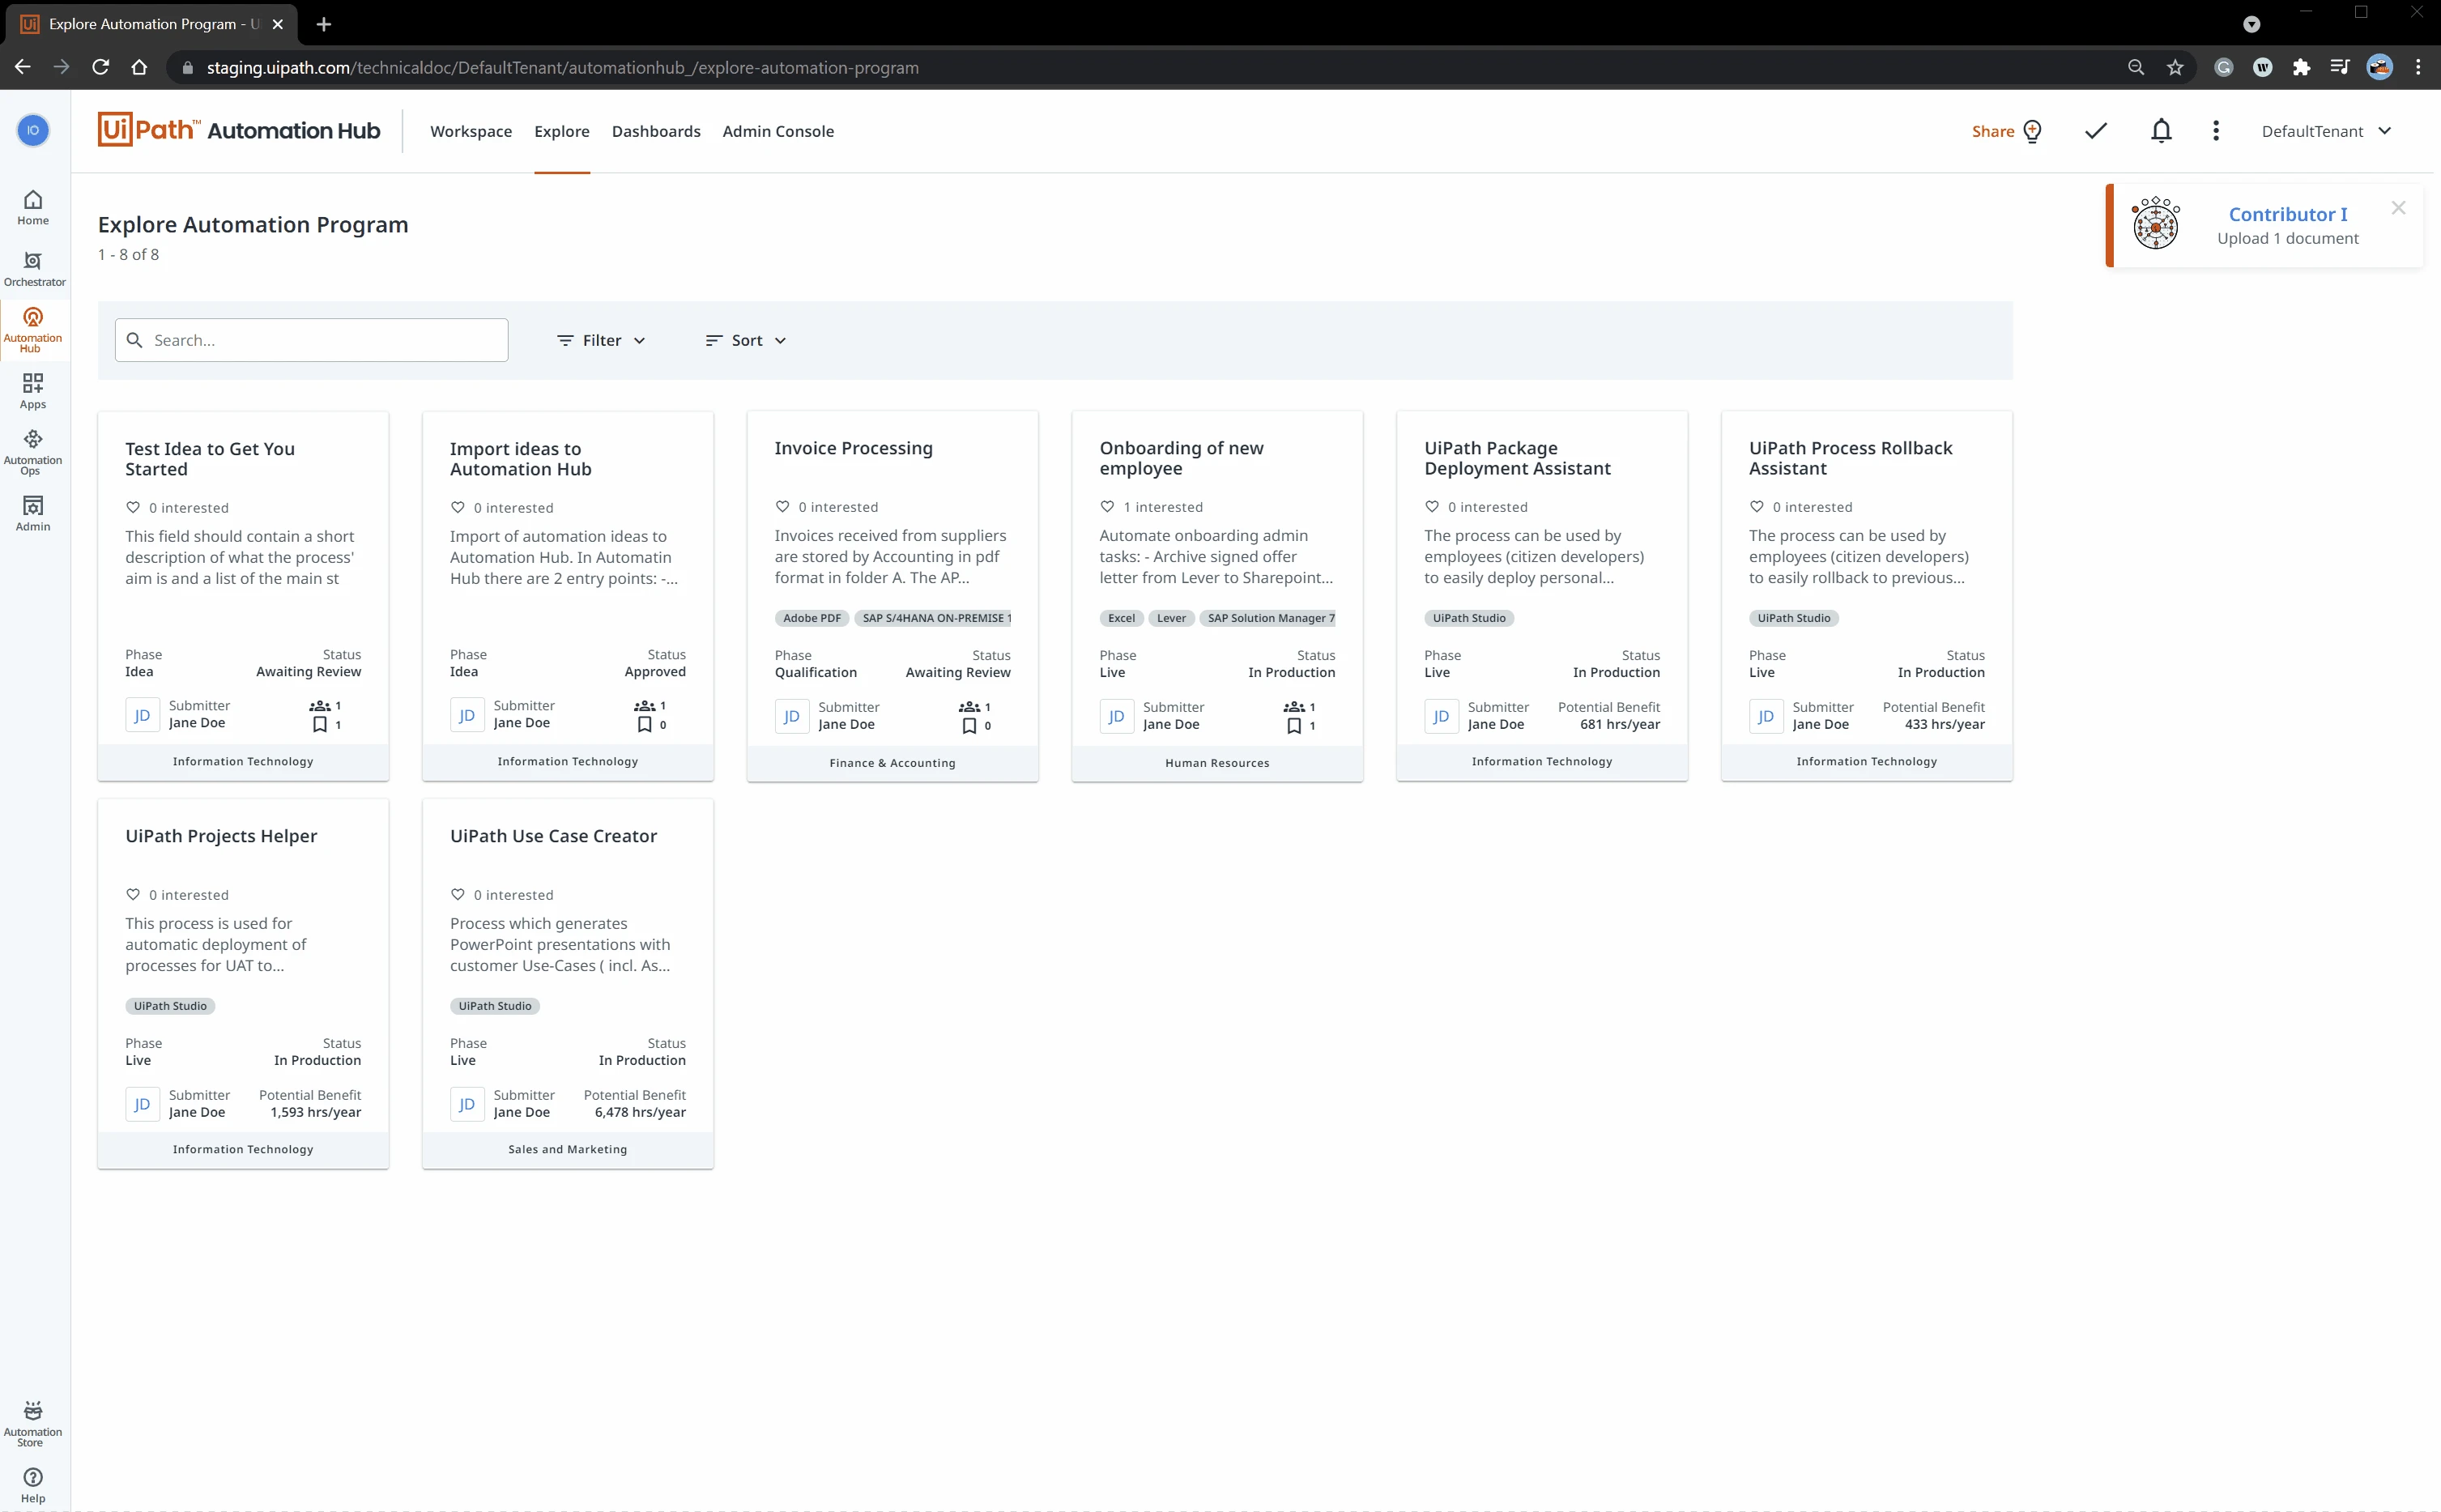Click the Human Resources category footer
This screenshot has width=2441, height=1512.
(1217, 763)
